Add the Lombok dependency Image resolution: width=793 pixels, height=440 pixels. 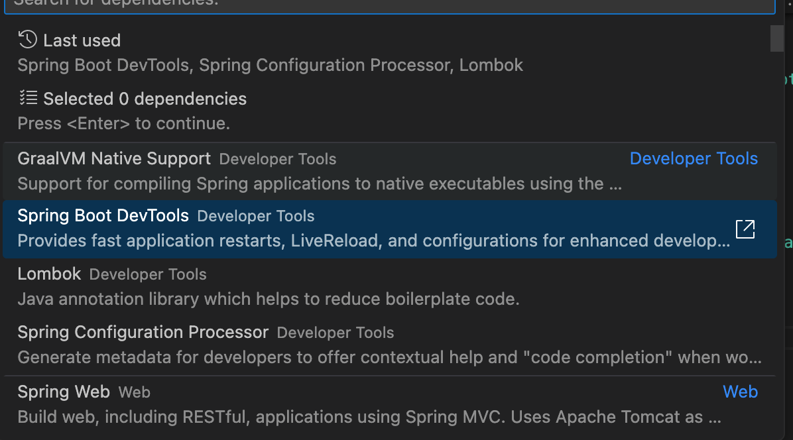(x=49, y=274)
